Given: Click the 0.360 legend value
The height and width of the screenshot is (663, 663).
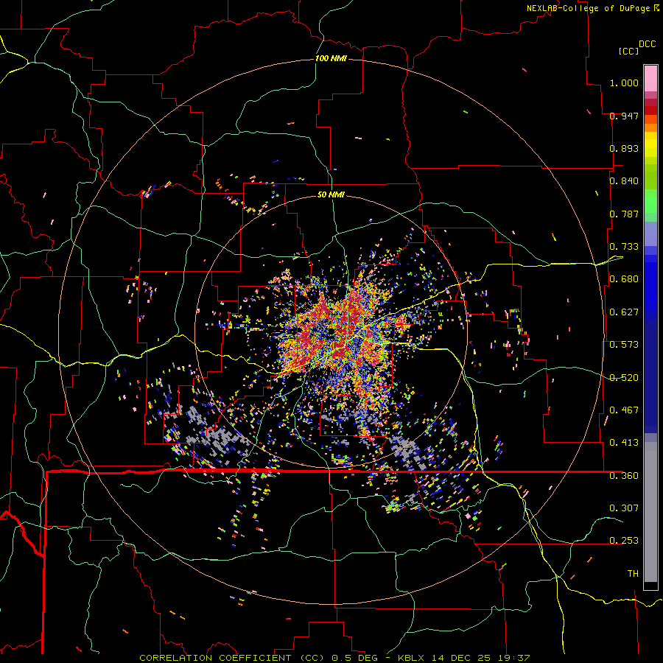Looking at the screenshot, I should tap(624, 476).
